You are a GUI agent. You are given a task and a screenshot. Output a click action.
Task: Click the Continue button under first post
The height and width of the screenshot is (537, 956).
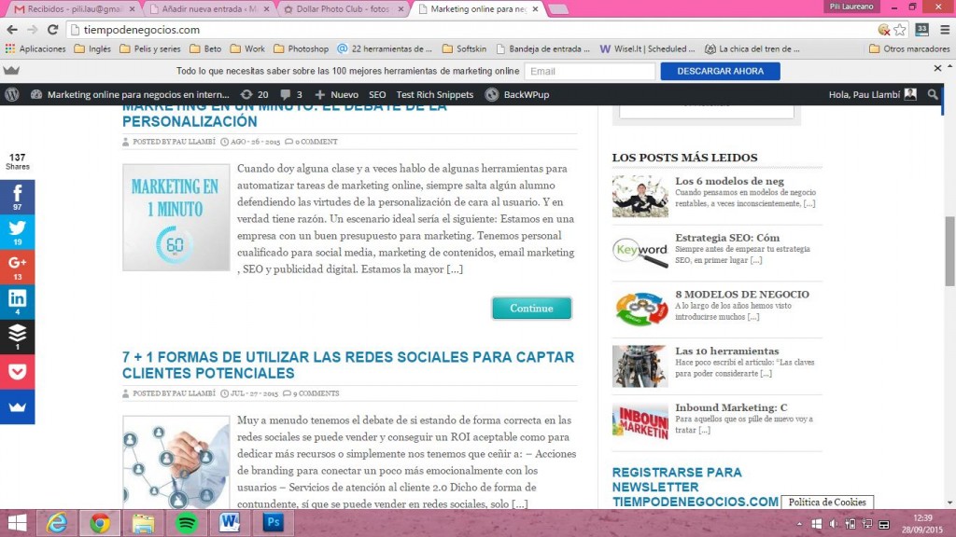(x=531, y=309)
